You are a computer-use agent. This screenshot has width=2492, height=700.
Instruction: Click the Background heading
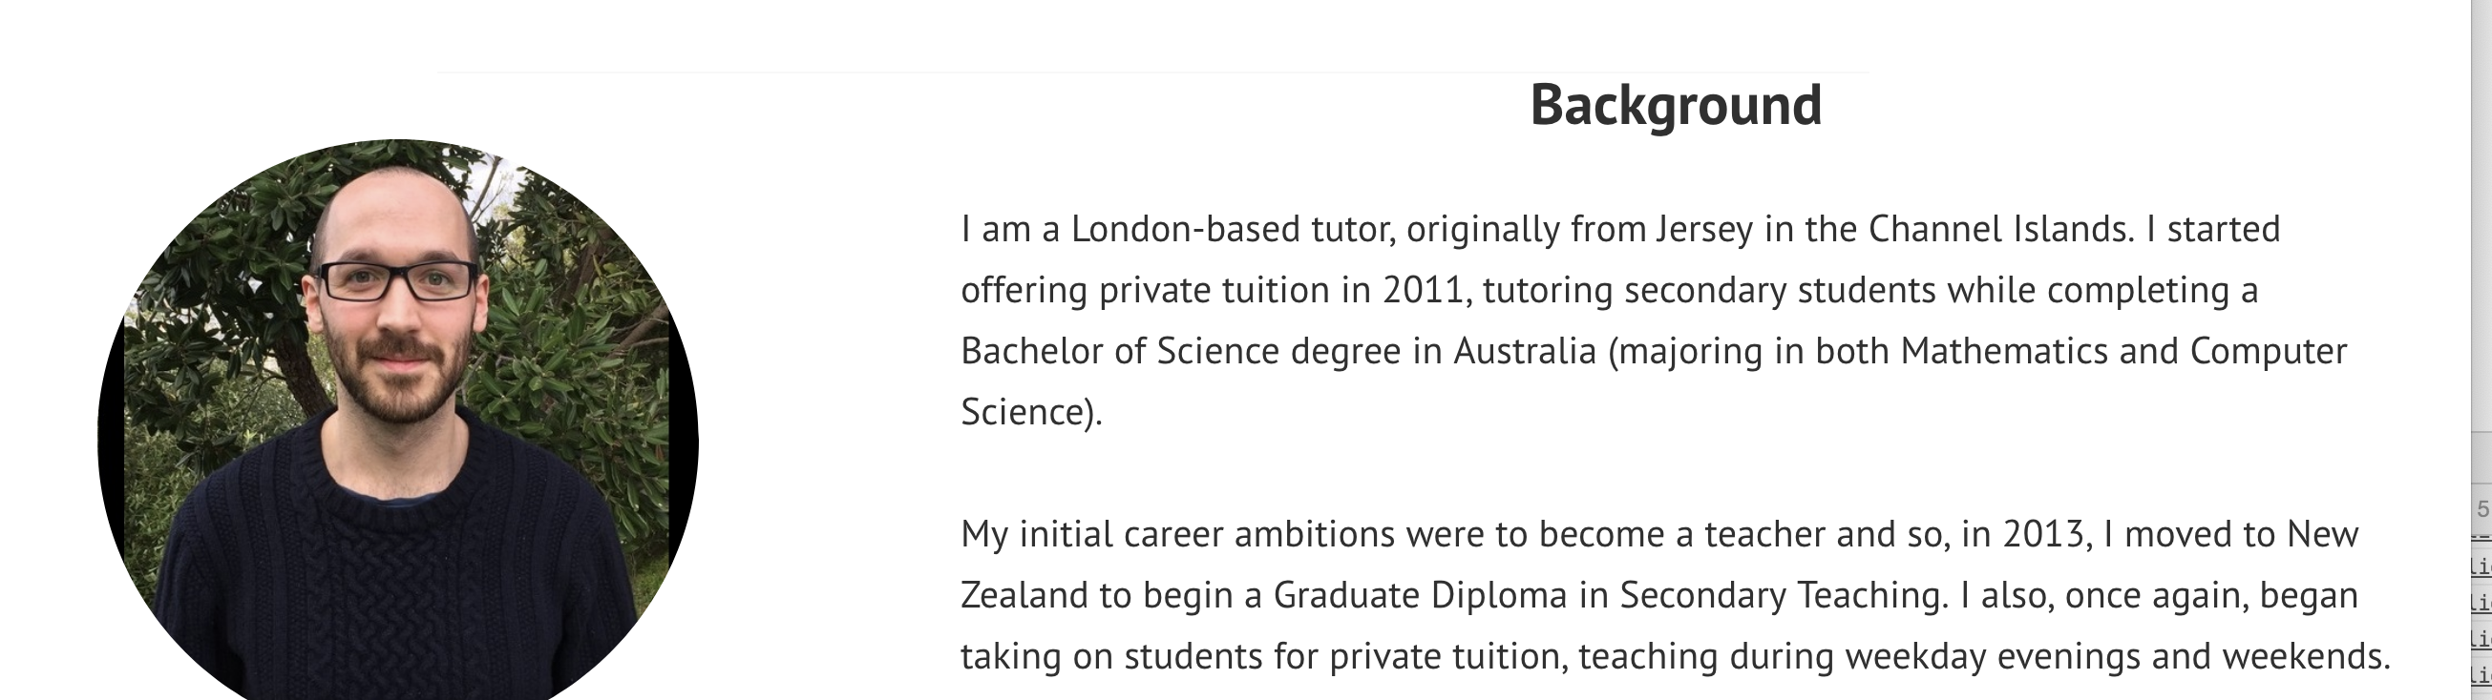(1675, 104)
